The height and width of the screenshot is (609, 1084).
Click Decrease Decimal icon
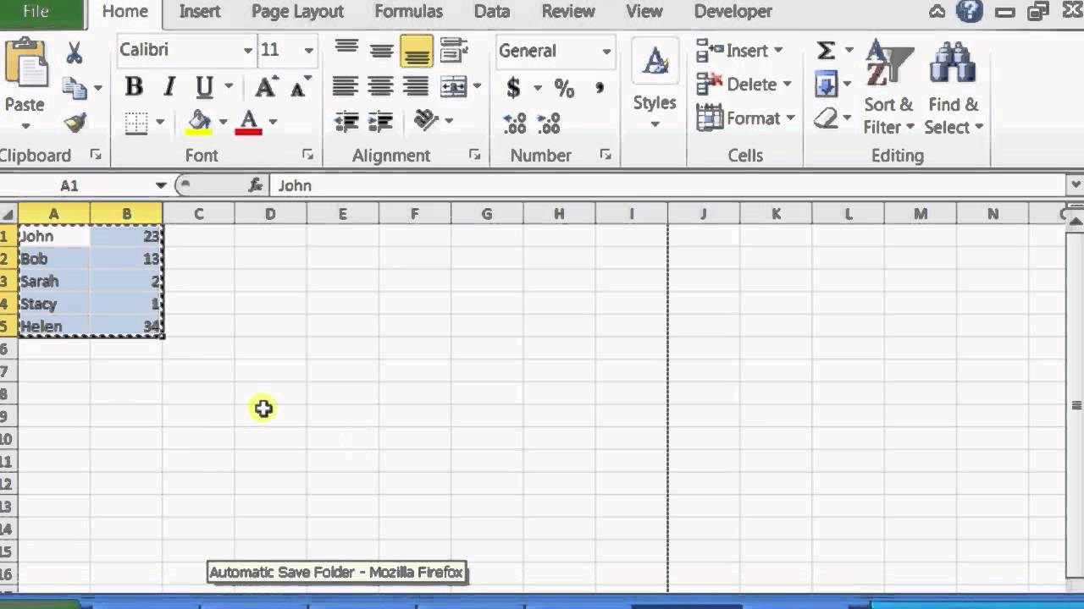(x=549, y=123)
